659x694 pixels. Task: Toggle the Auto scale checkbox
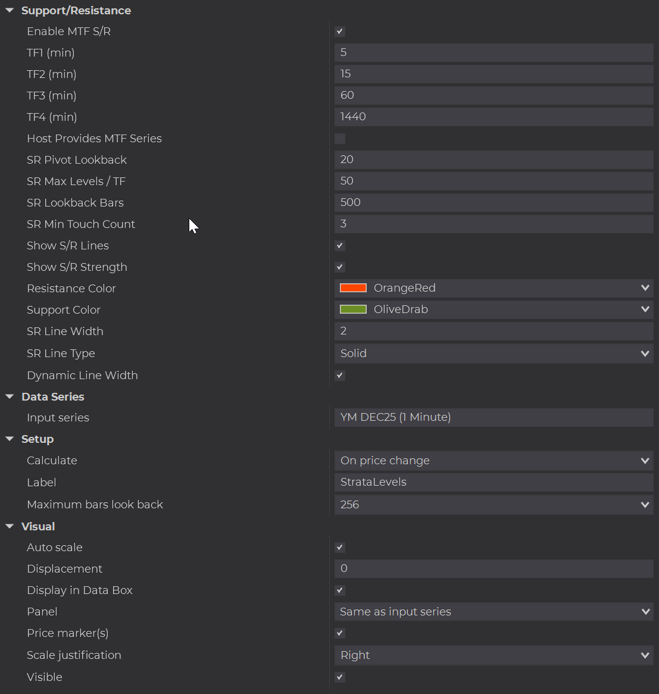click(x=340, y=548)
